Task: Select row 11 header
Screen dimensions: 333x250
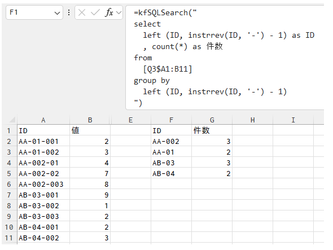Action: point(9,238)
